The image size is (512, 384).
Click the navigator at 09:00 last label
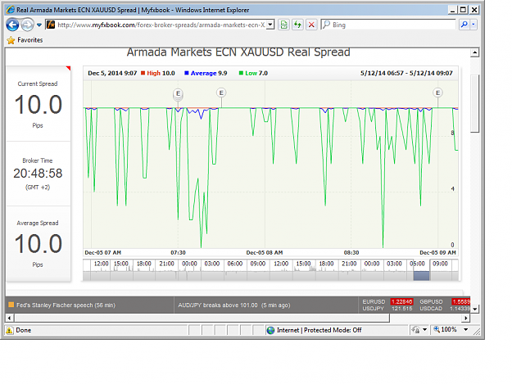click(440, 264)
